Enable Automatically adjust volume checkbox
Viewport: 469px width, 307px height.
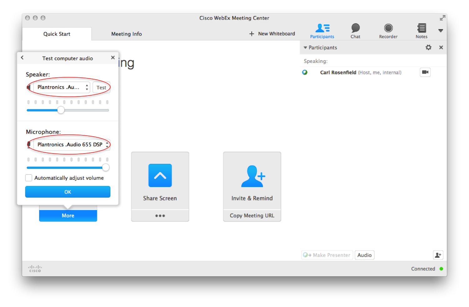[x=29, y=178]
